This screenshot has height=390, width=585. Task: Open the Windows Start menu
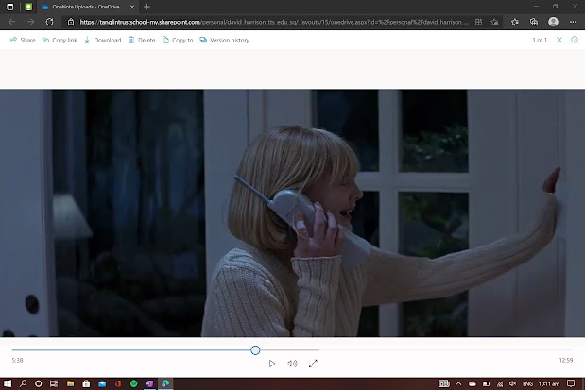click(x=8, y=383)
